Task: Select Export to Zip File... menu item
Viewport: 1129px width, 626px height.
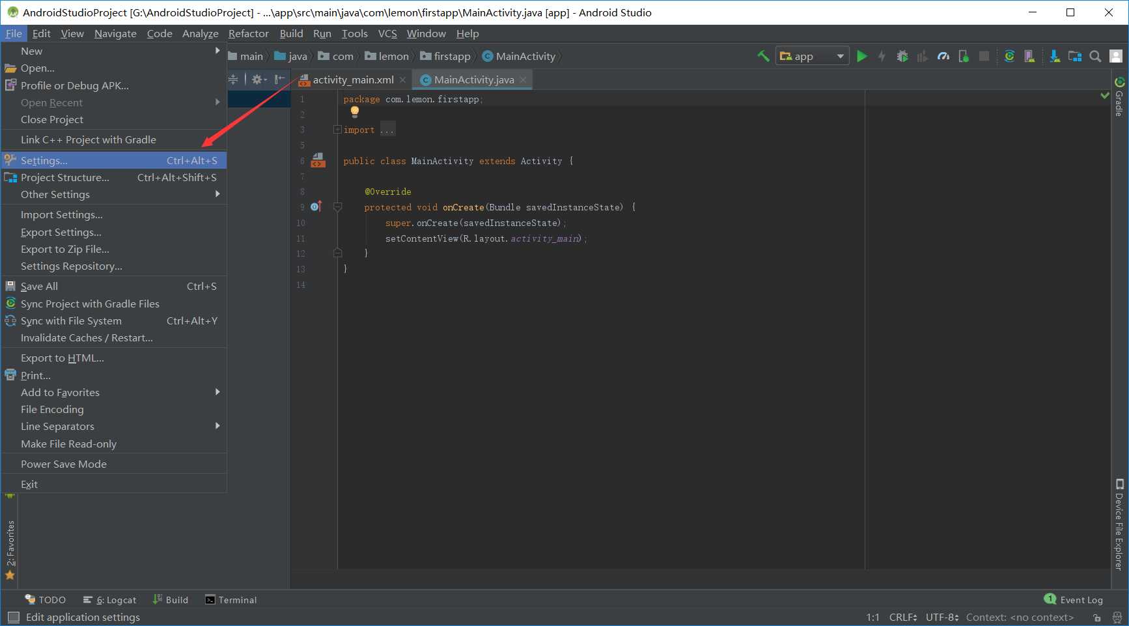Action: (x=114, y=249)
